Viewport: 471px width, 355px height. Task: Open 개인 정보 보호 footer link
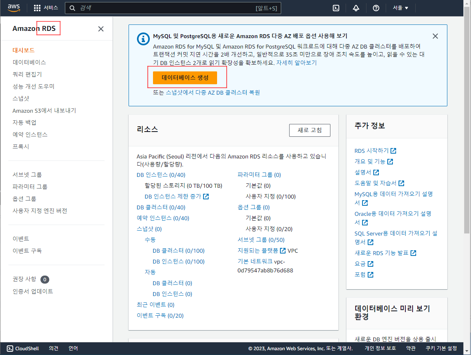pyautogui.click(x=380, y=348)
